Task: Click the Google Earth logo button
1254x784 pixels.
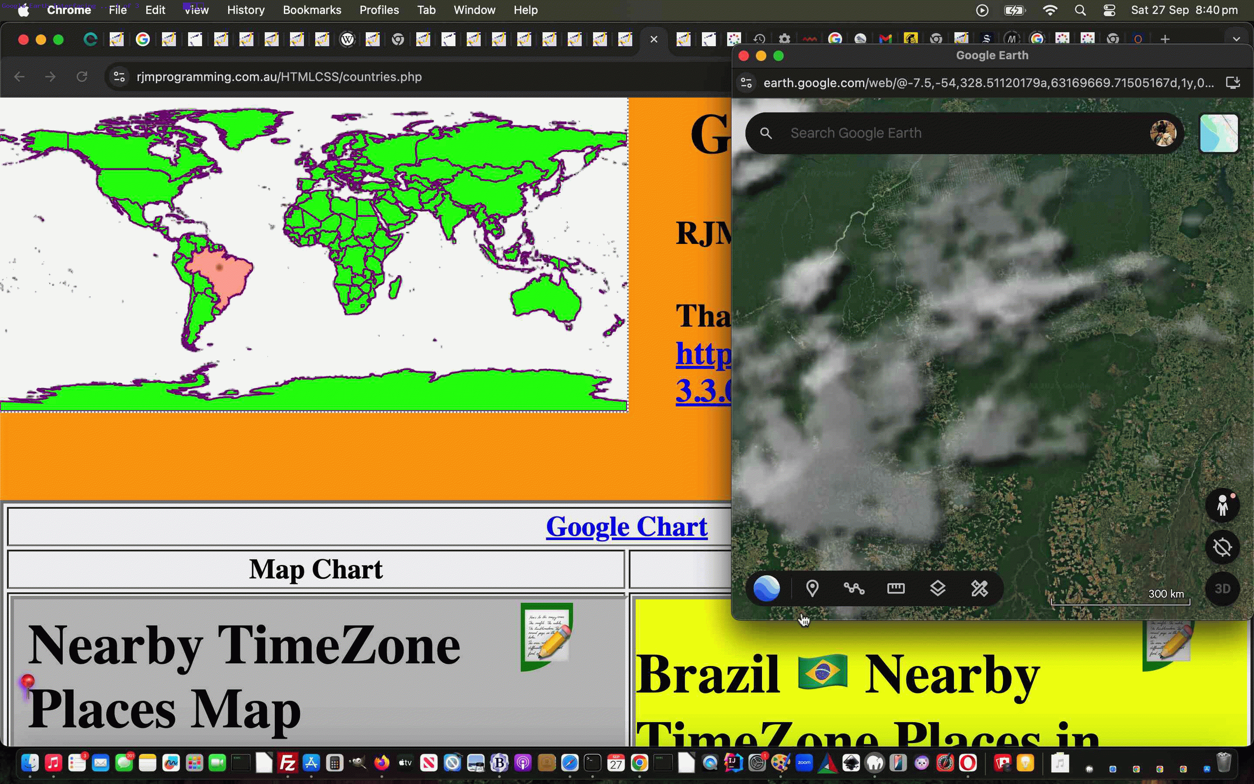Action: pyautogui.click(x=766, y=588)
